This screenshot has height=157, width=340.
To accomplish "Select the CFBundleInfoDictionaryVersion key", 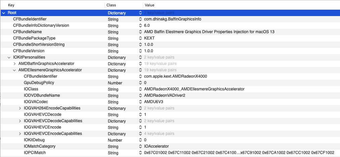I will [41, 25].
